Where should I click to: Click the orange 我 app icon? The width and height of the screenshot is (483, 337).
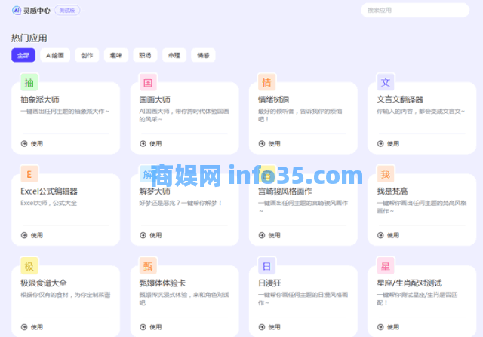click(x=386, y=174)
